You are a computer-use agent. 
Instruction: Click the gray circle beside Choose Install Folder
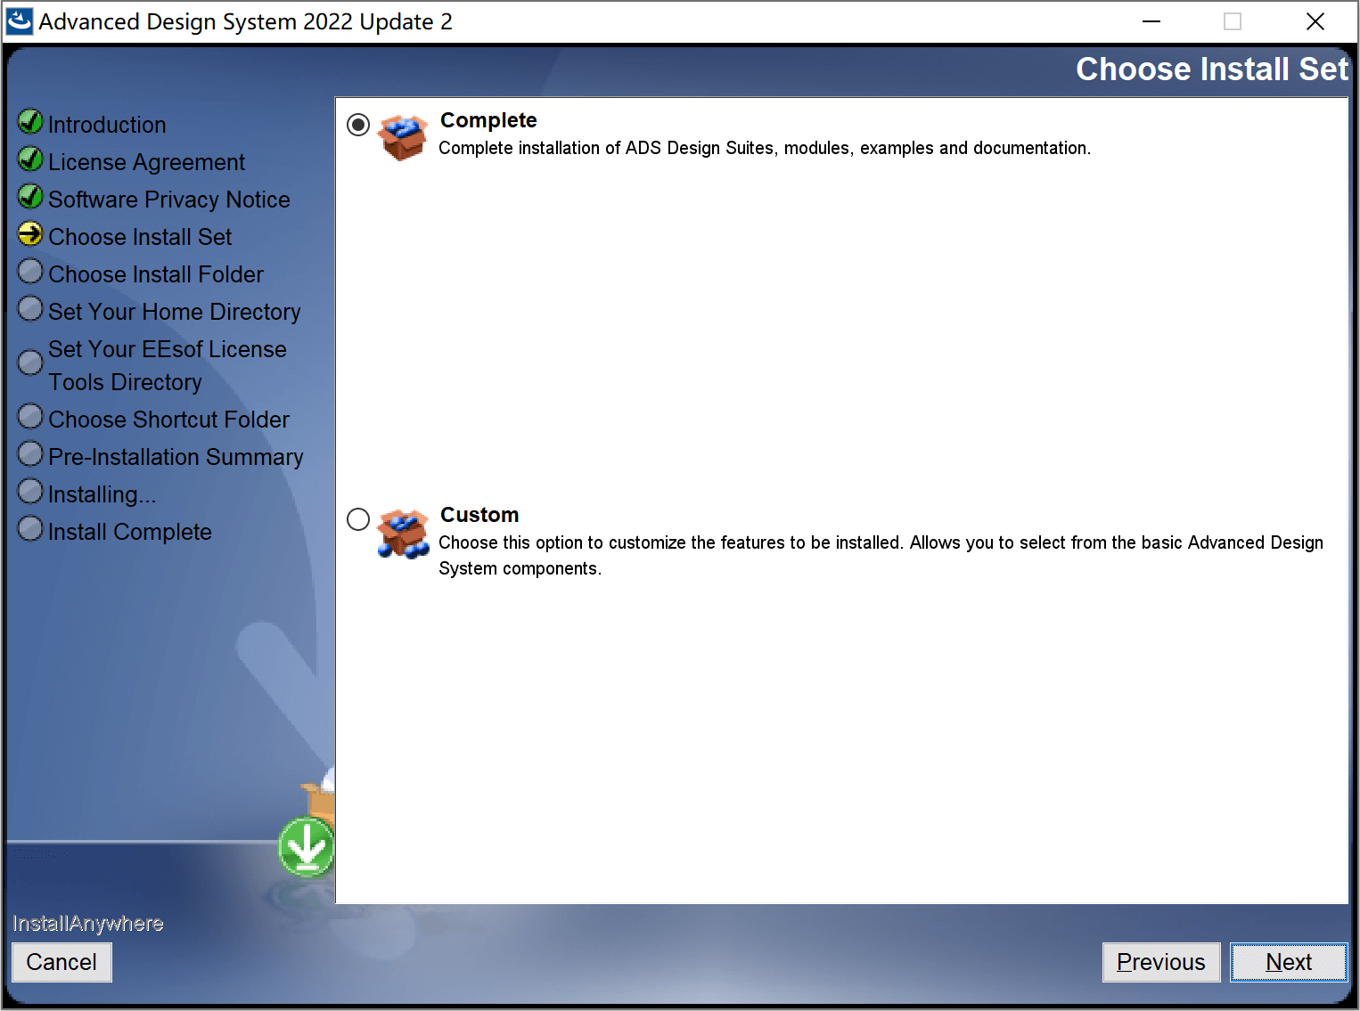(x=30, y=271)
